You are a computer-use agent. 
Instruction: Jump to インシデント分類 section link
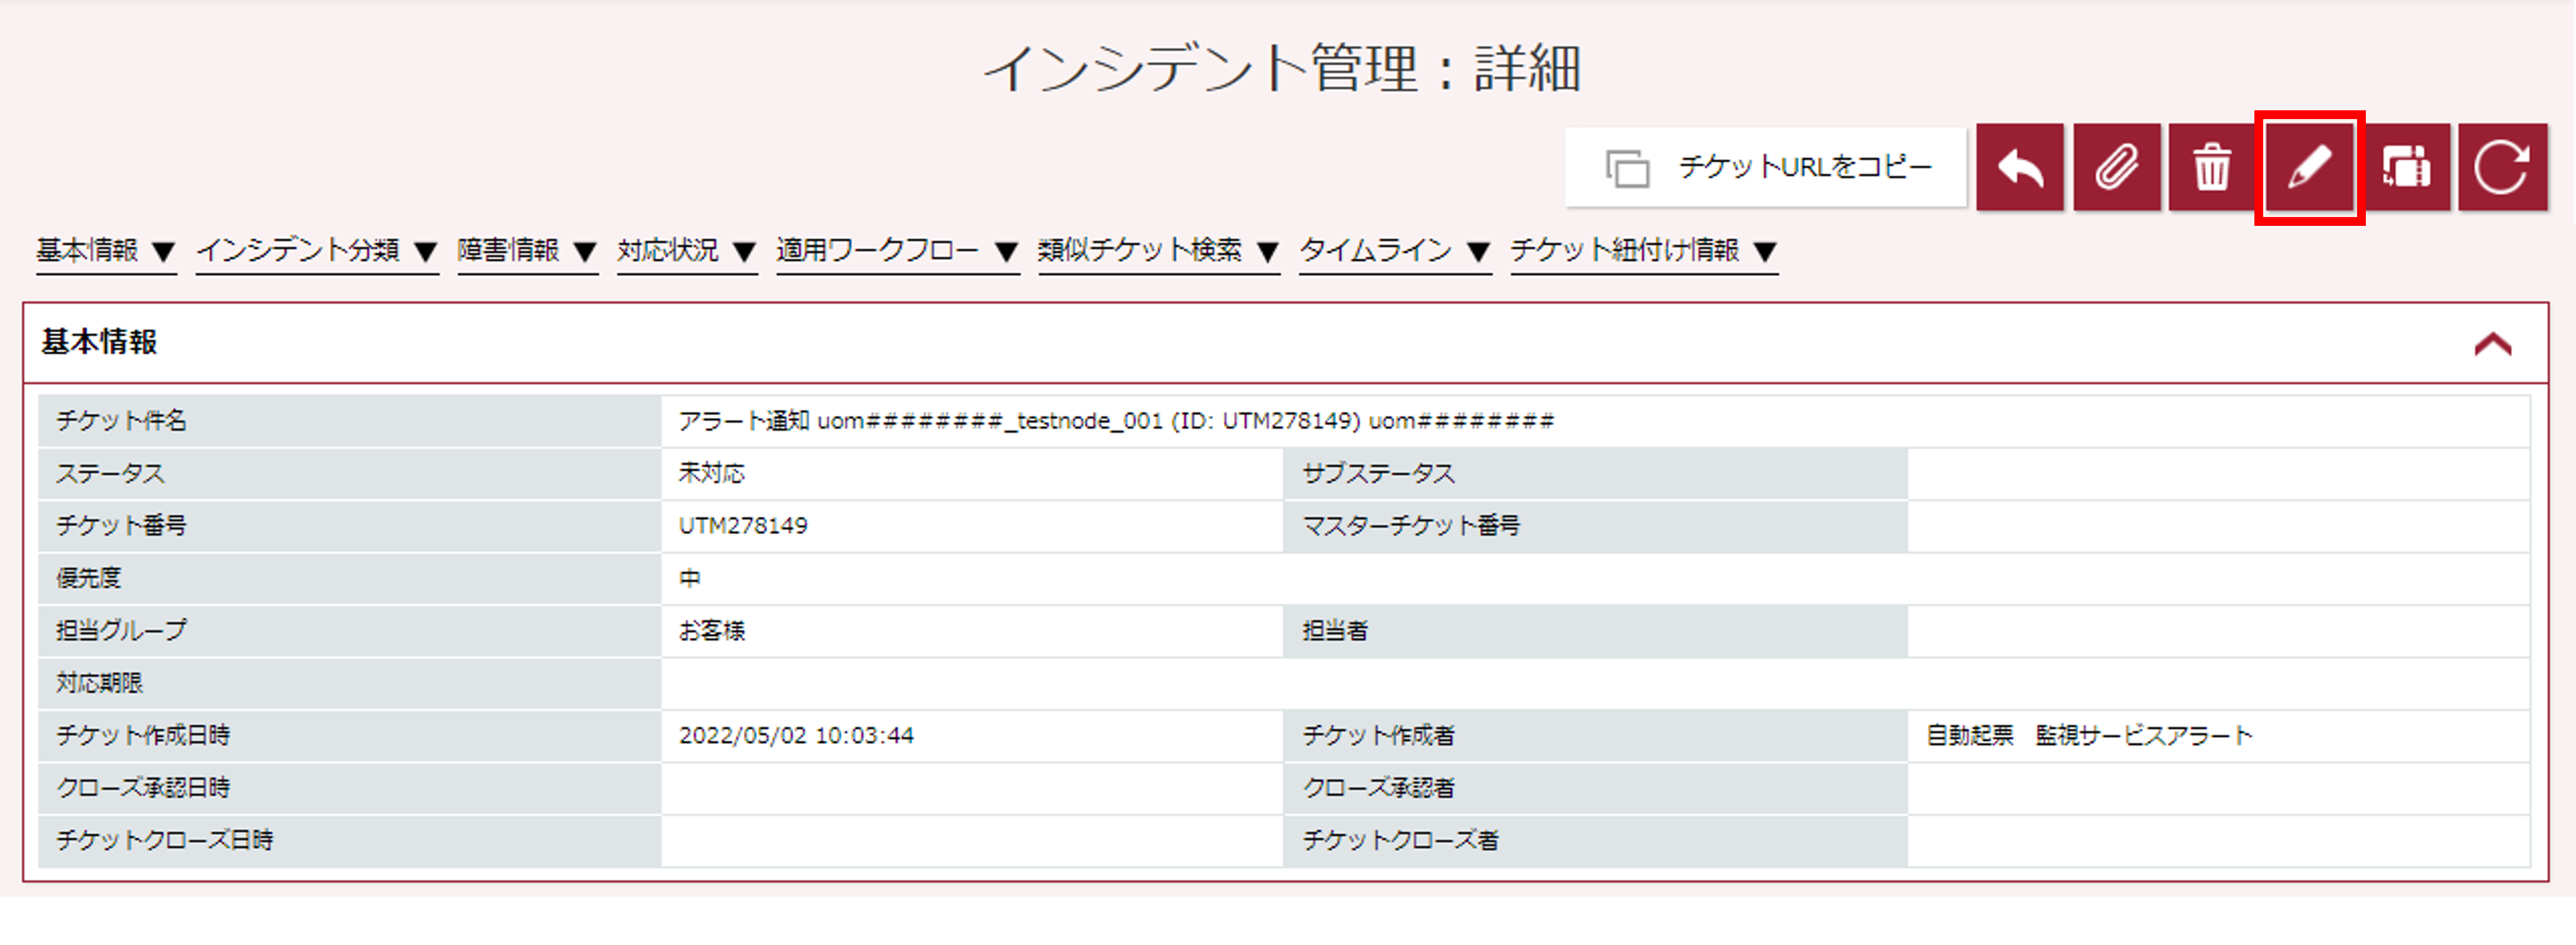coord(317,250)
